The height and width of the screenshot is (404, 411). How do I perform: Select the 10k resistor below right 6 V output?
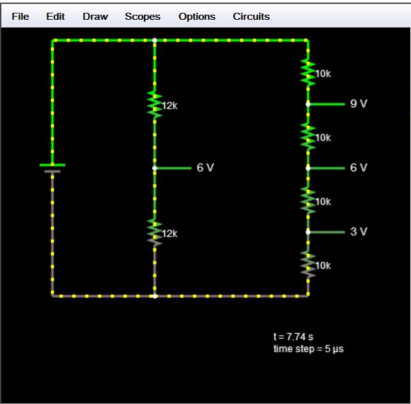coord(308,201)
